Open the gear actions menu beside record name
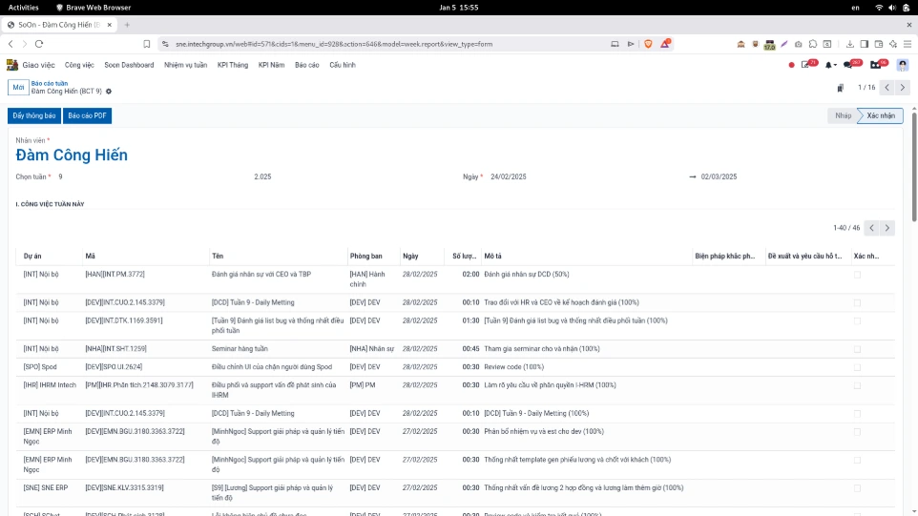This screenshot has width=918, height=516. [109, 92]
